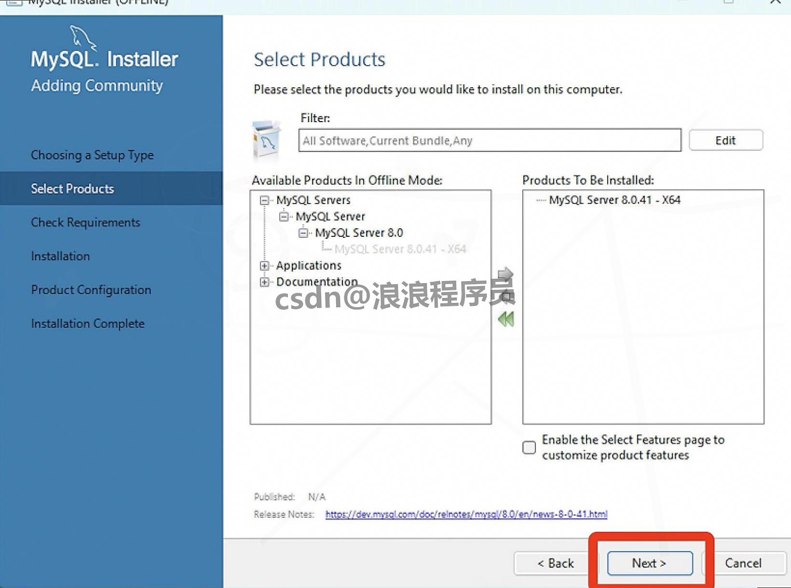This screenshot has width=791, height=588.
Task: Click the Edit filter button
Action: tap(725, 140)
